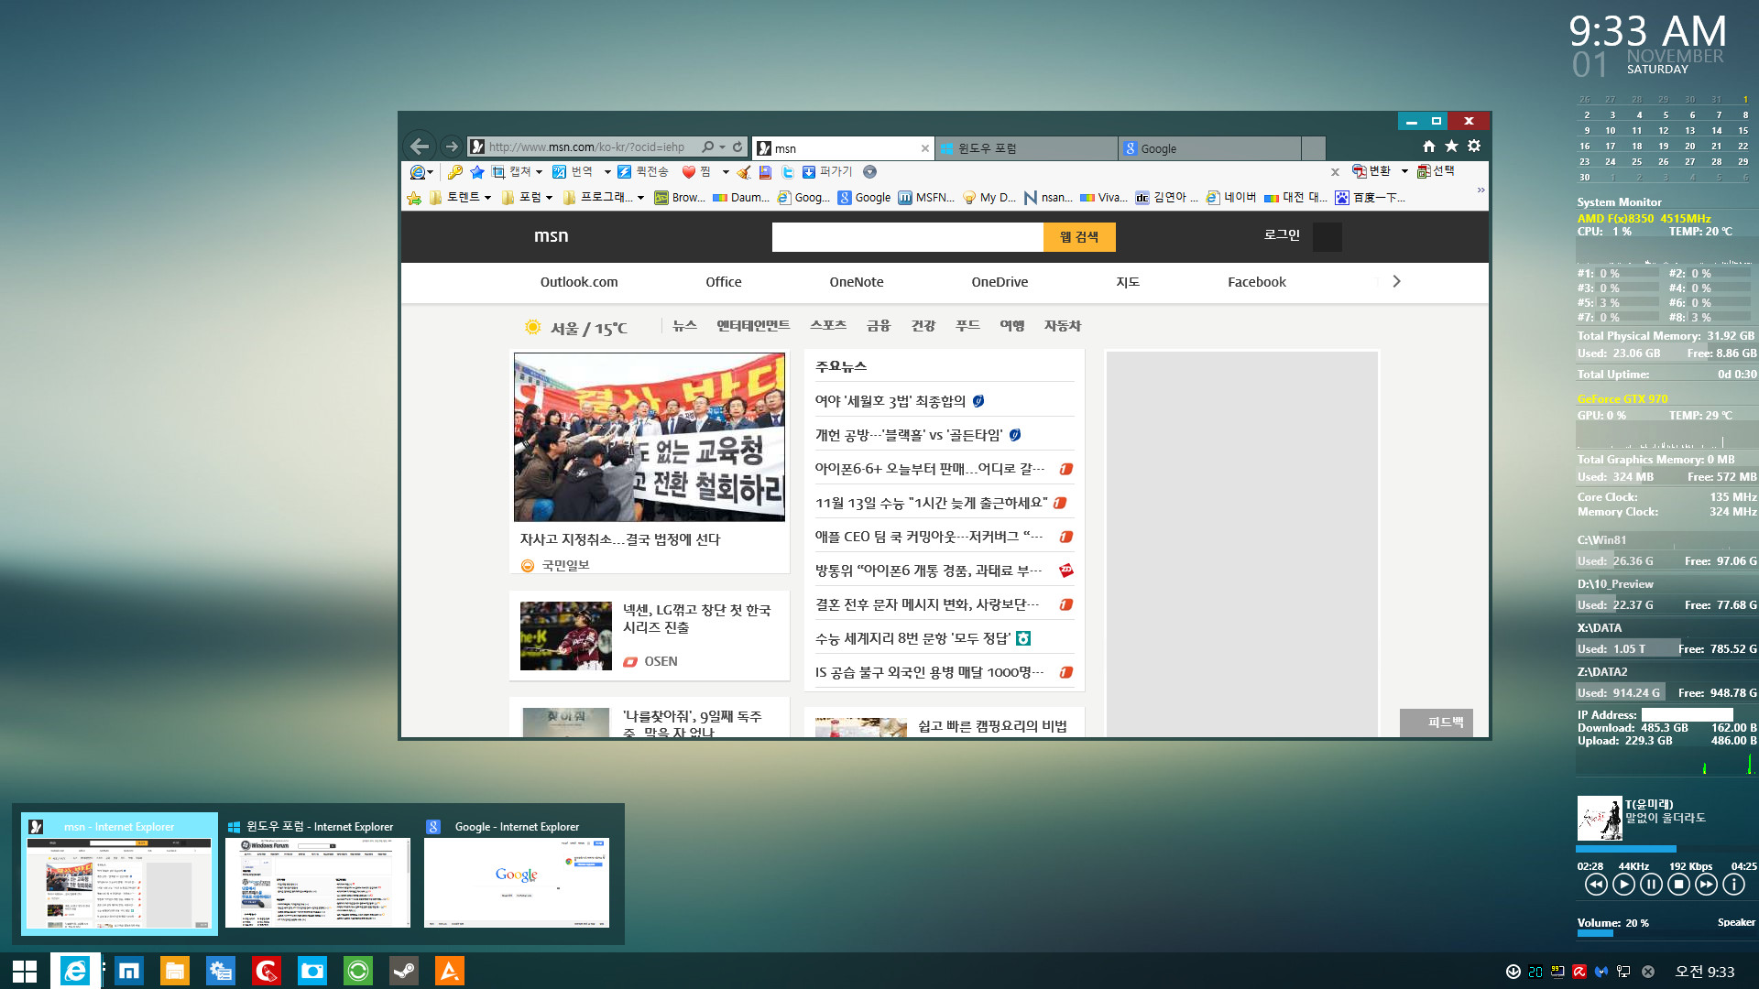This screenshot has height=989, width=1759.
Task: Click the 선택 toolbar button
Action: tap(1436, 171)
